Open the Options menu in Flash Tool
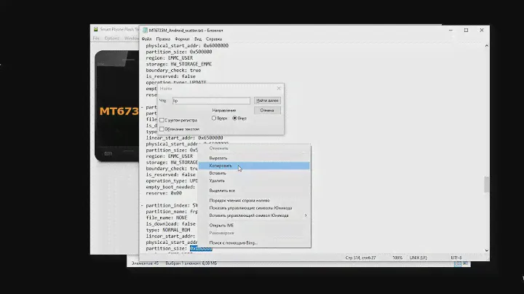This screenshot has height=294, width=524. coord(112,38)
